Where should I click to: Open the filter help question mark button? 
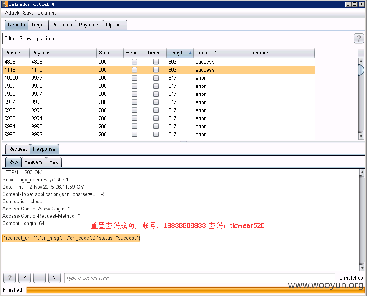click(x=359, y=38)
